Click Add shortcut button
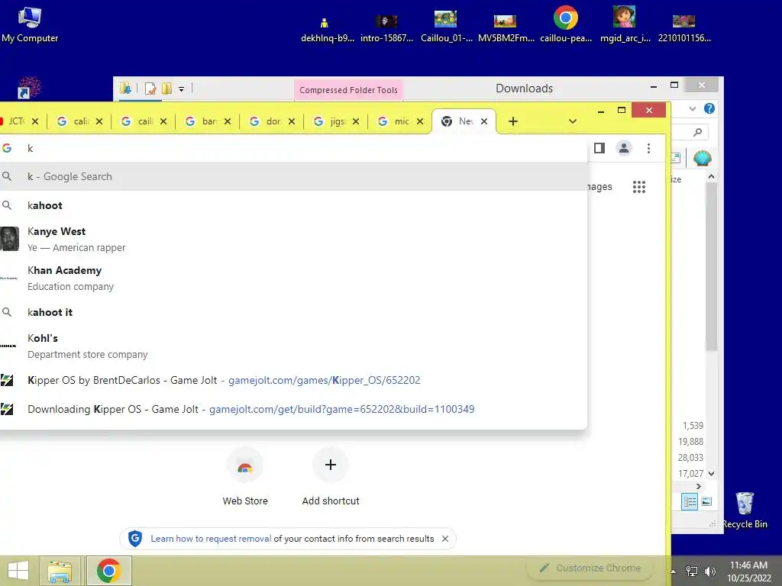Viewport: 782px width, 586px height. pos(330,477)
